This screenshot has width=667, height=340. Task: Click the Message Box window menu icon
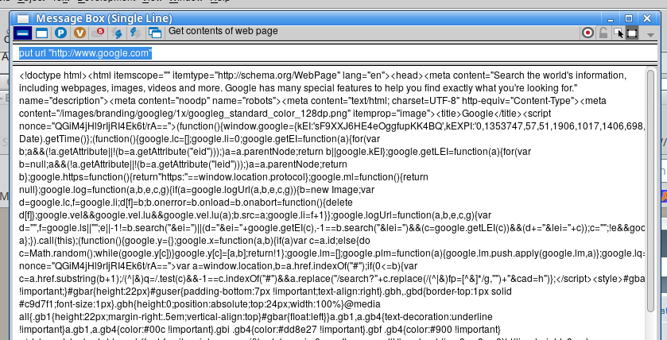coord(23,18)
